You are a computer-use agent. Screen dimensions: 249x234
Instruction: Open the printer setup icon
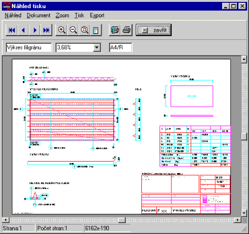coord(115,31)
